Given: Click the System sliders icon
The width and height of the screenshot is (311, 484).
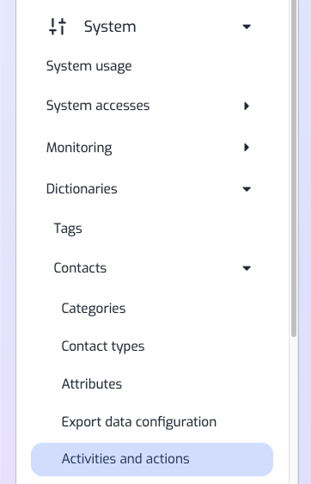Looking at the screenshot, I should click(x=58, y=27).
